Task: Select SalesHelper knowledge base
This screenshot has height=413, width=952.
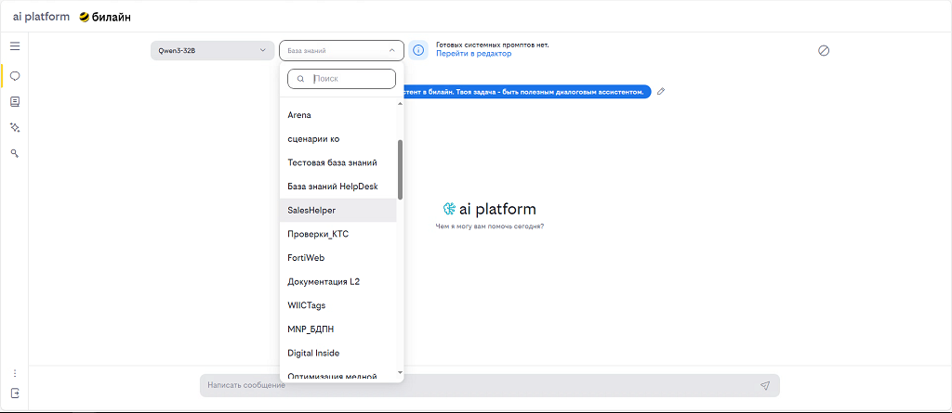Action: (x=338, y=210)
